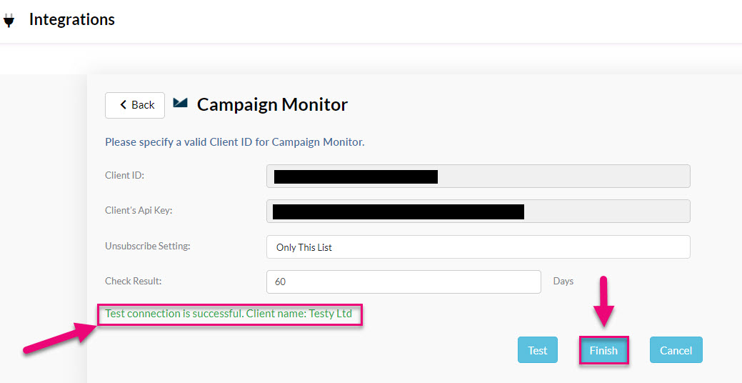Click the Client ID label

tap(124, 175)
